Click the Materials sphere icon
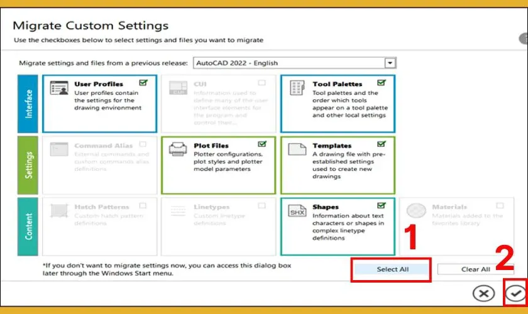Image resolution: width=528 pixels, height=314 pixels. [x=415, y=212]
